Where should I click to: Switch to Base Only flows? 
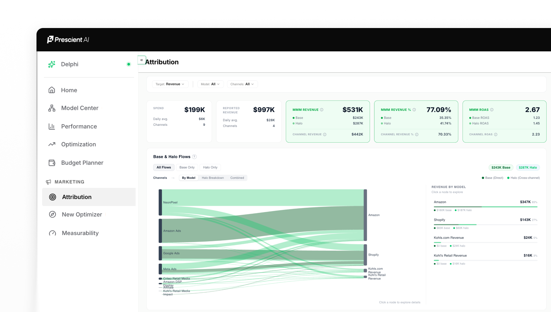(x=187, y=167)
